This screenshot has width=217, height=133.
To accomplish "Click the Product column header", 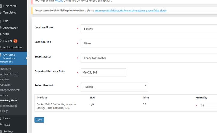I will coord(42,98).
